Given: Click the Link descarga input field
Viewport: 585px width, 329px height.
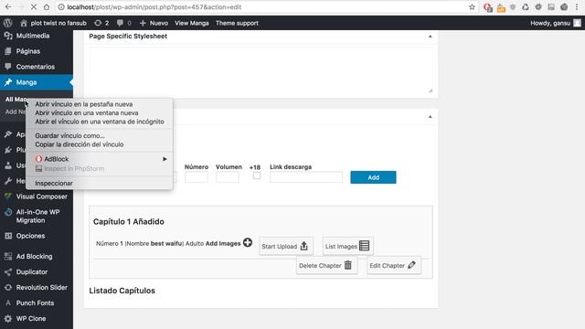Looking at the screenshot, I should coord(306,176).
